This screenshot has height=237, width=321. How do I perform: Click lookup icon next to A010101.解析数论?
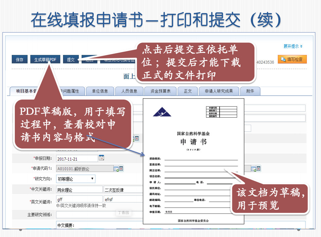pyautogui.click(x=116, y=169)
